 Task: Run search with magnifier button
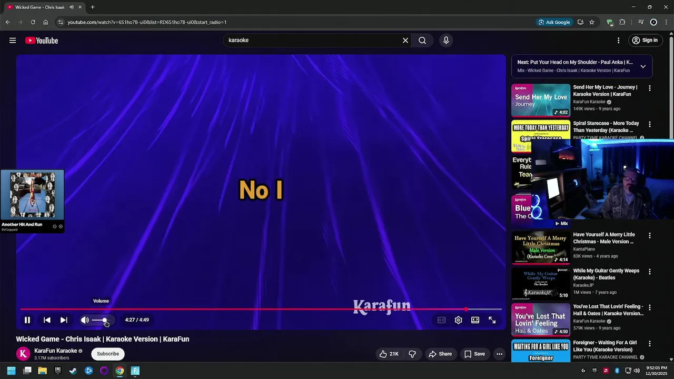(422, 41)
